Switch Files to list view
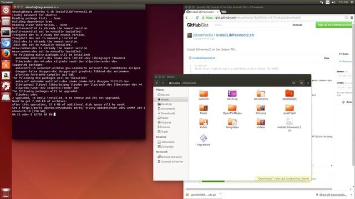355x199 pixels. pos(302,83)
